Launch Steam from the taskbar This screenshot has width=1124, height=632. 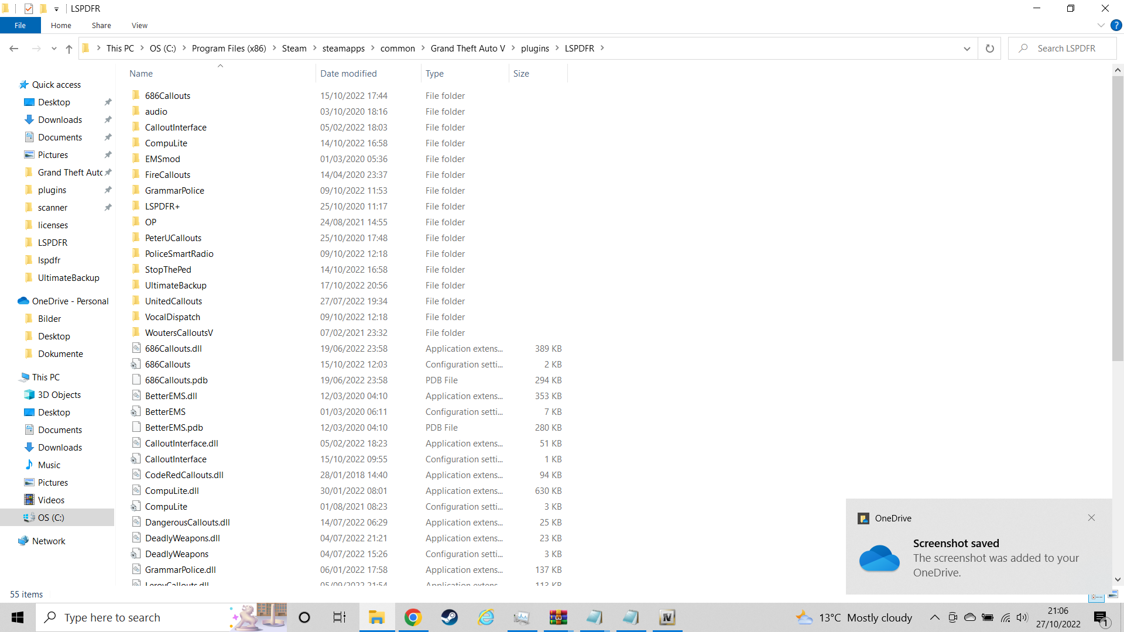point(449,617)
